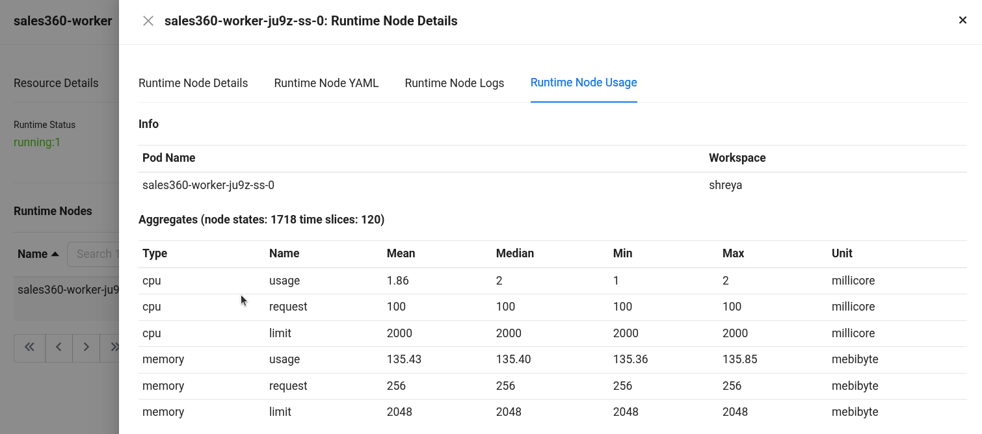982x434 pixels.
Task: Click the pod name sales360-worker-ju9z-ss-0 in the Info table
Action: click(208, 185)
